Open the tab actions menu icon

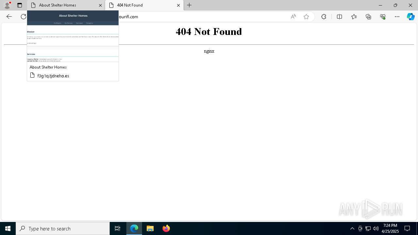[x=20, y=5]
